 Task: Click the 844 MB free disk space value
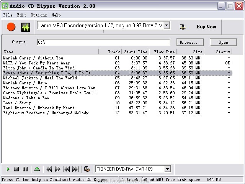click(x=214, y=179)
